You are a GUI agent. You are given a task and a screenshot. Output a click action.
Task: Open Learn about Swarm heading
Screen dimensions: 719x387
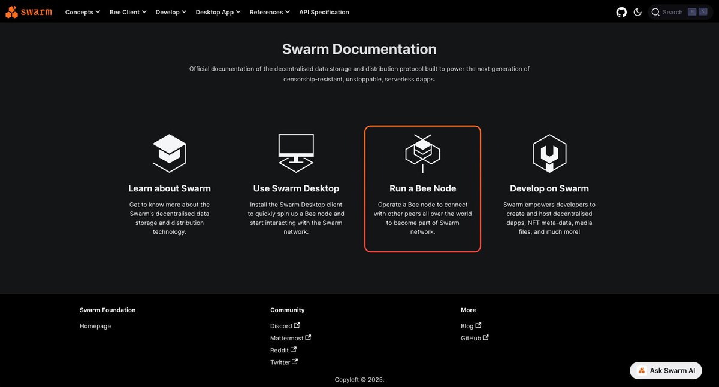point(170,188)
